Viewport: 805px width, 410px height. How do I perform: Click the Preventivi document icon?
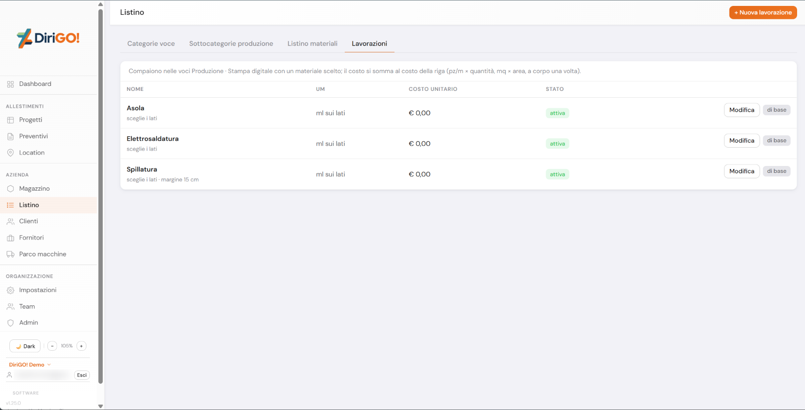[x=10, y=136]
